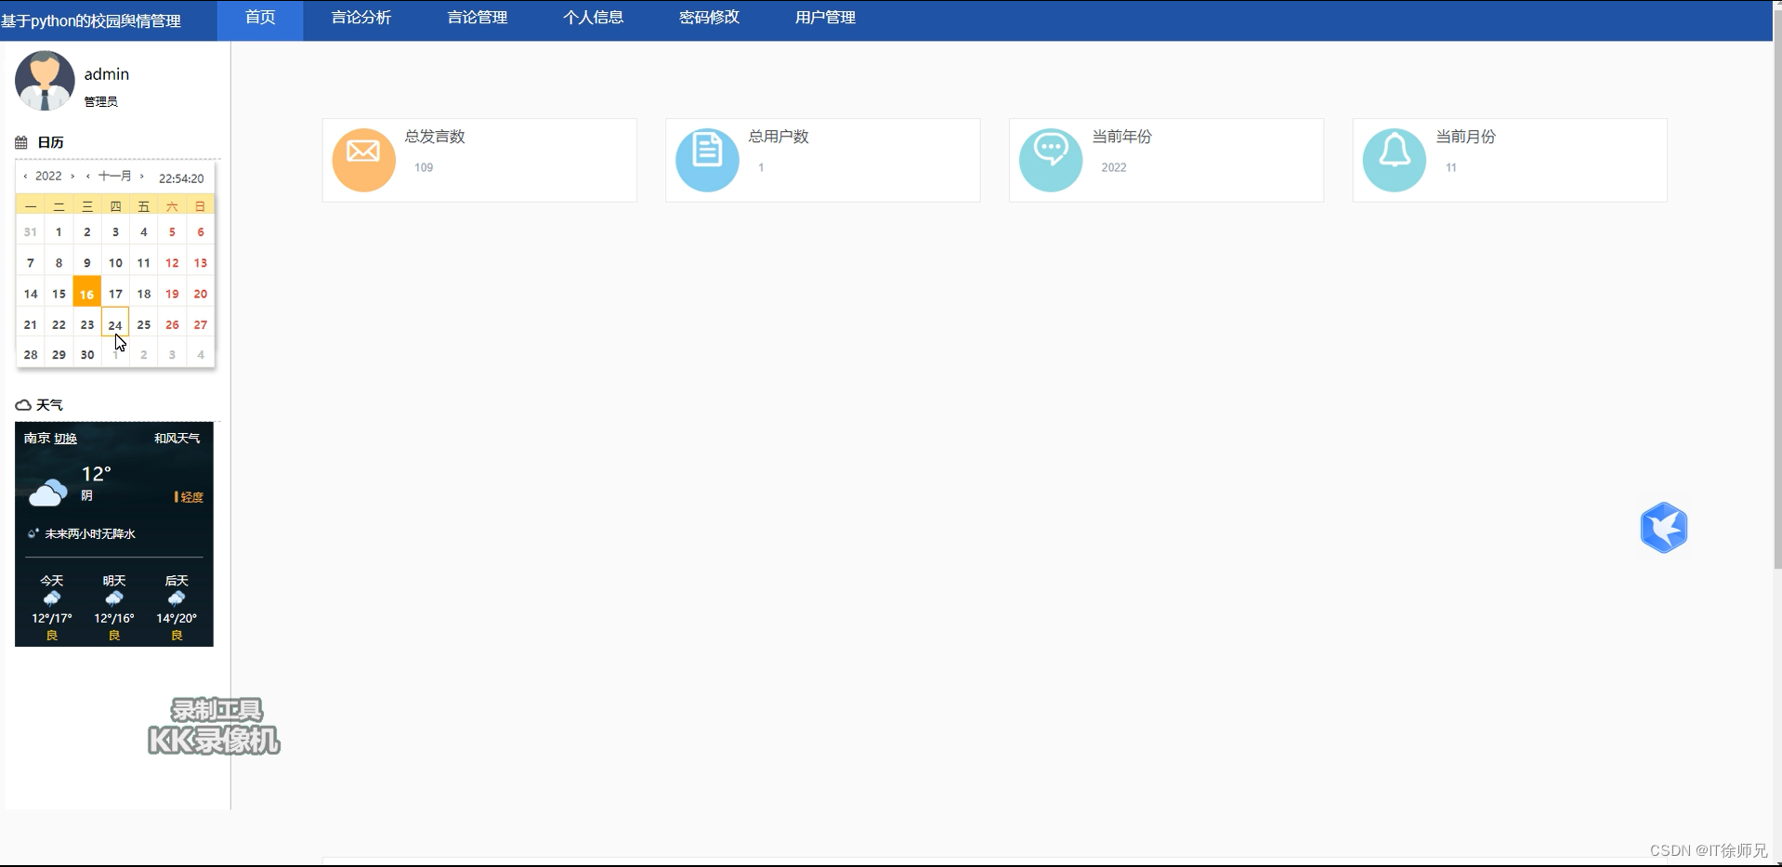Viewport: 1782px width, 867px height.
Task: Select date 1 of November
Action: click(x=59, y=232)
